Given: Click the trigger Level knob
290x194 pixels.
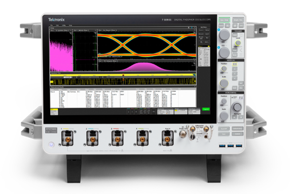Looking at the screenshot, I should coord(238,43).
